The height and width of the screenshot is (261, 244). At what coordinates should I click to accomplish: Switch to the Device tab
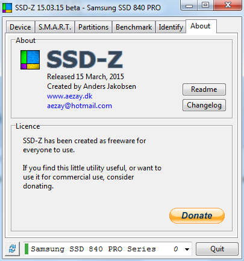(x=20, y=27)
